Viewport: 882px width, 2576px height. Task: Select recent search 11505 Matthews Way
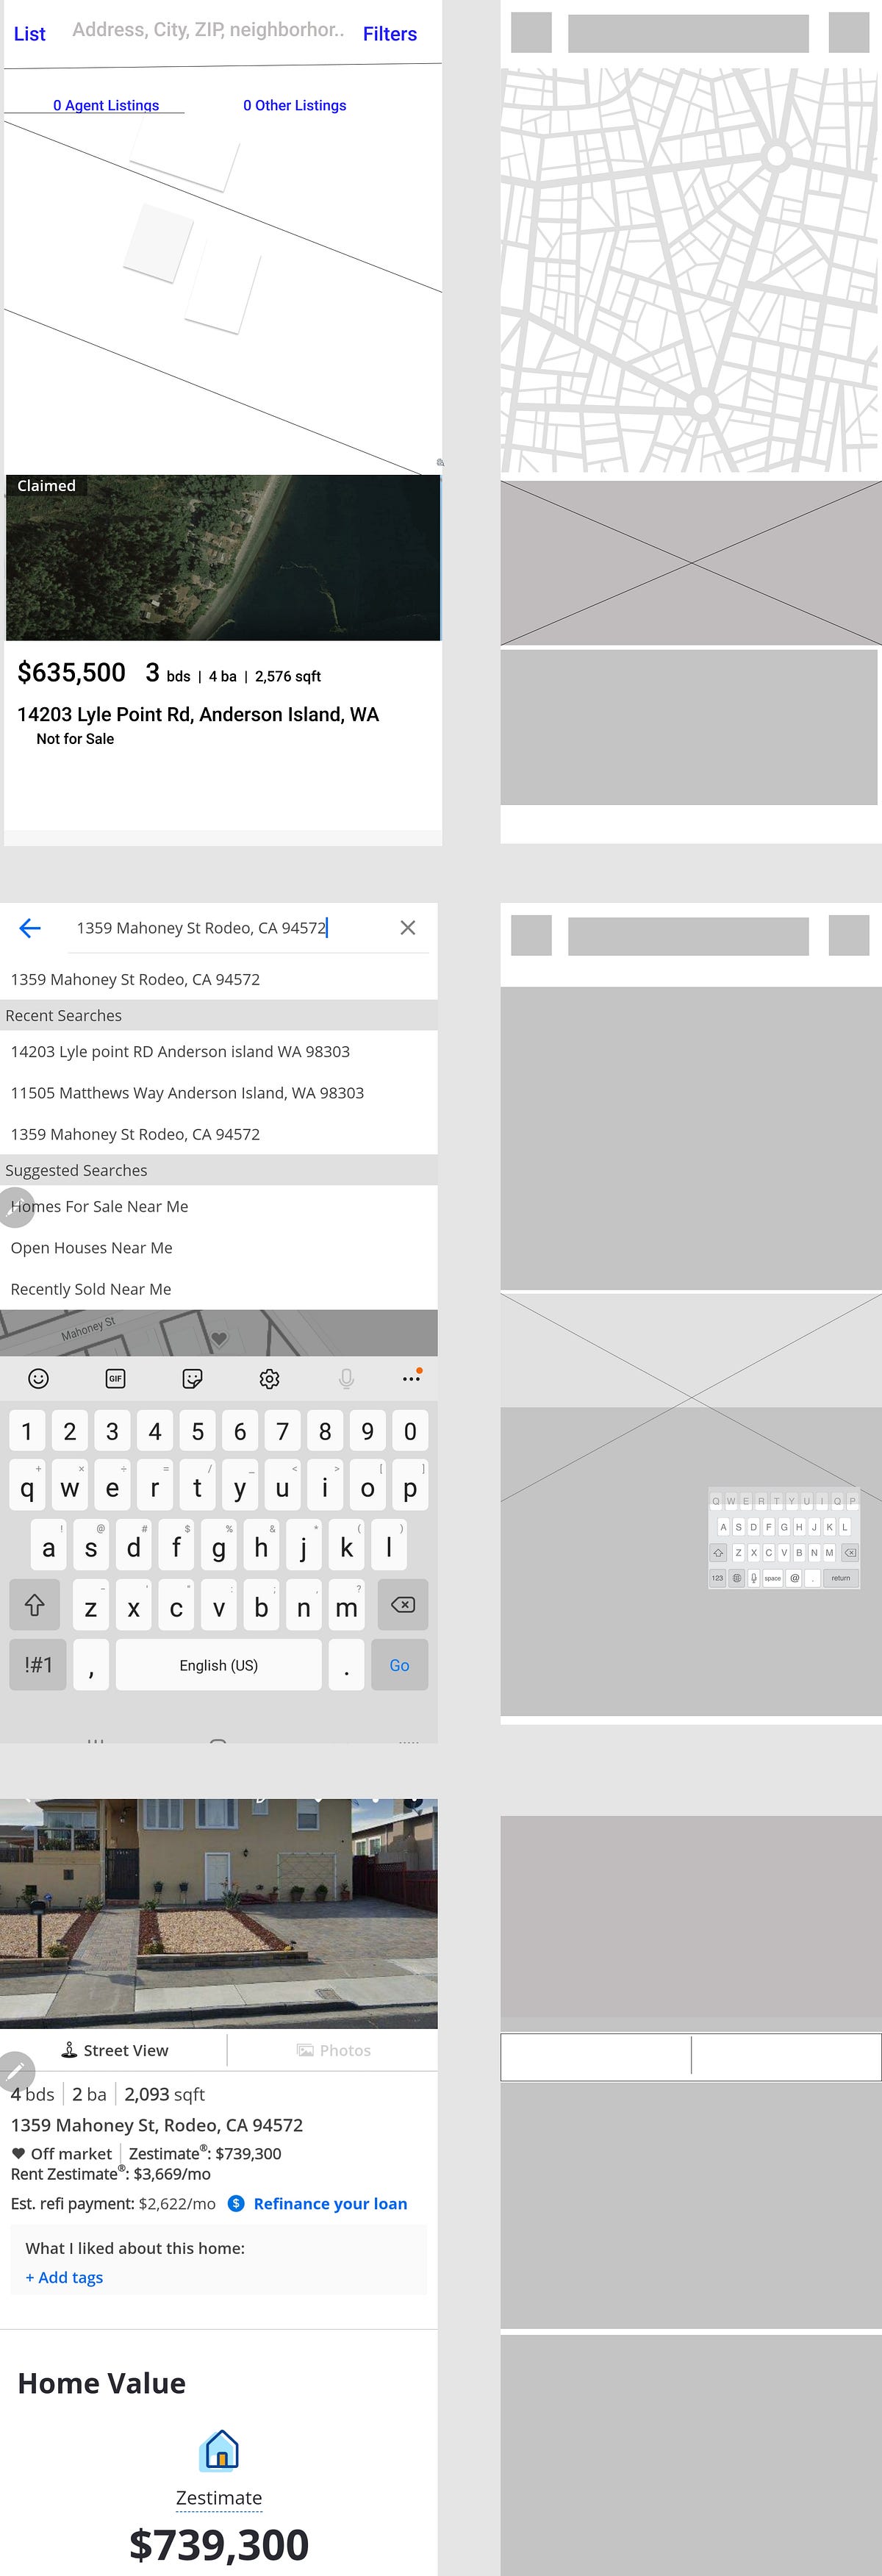(187, 1093)
